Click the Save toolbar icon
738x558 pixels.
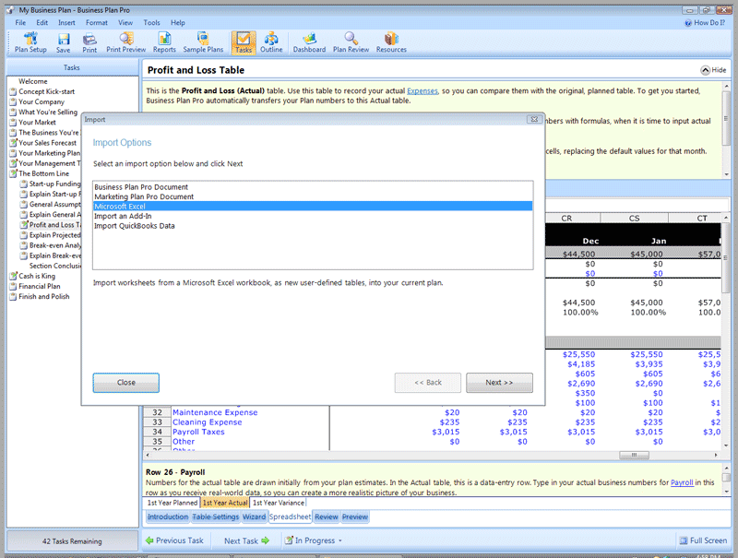click(x=63, y=42)
